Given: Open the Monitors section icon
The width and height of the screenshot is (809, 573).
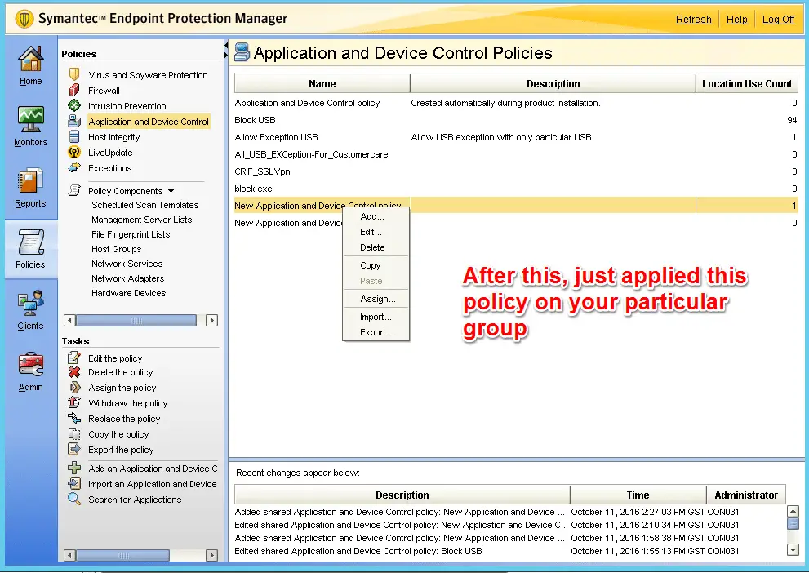Looking at the screenshot, I should [x=30, y=119].
